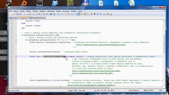Screen dimensions: 169x95
Task: Click the Textutils_(API) wiki link
Action: point(96,71)
